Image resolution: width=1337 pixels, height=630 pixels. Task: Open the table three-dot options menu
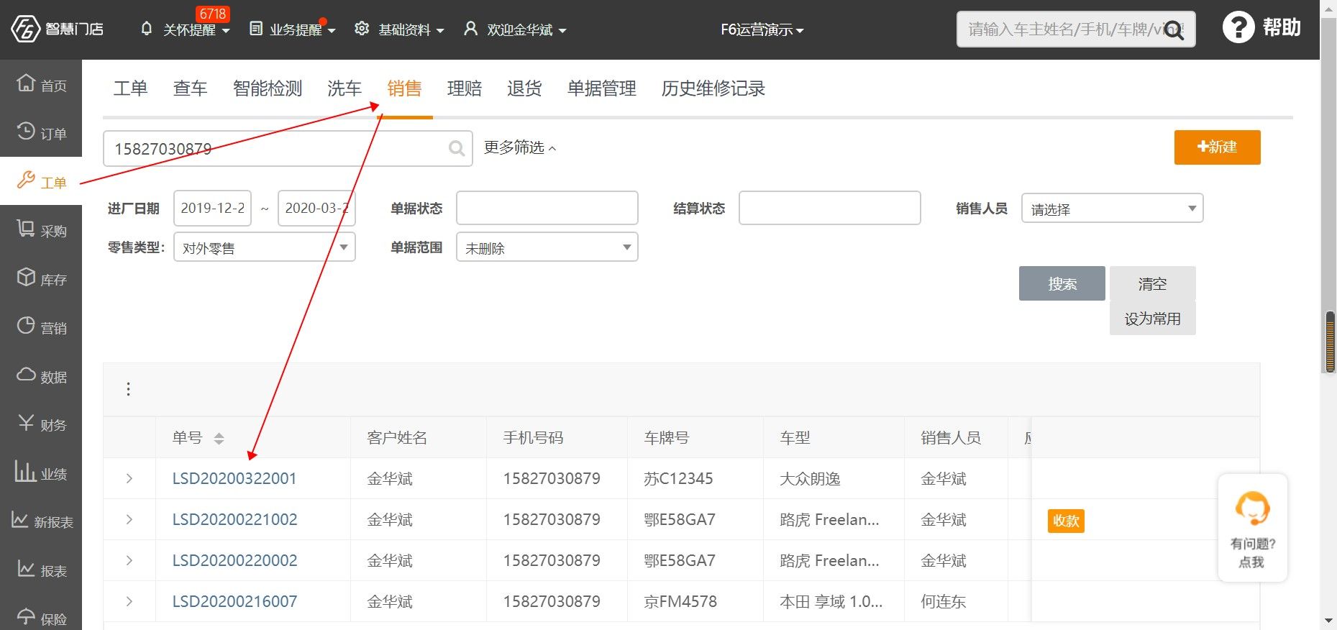(128, 389)
